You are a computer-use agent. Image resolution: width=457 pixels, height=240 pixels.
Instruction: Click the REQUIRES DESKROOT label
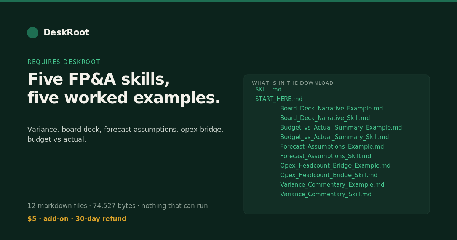64,62
